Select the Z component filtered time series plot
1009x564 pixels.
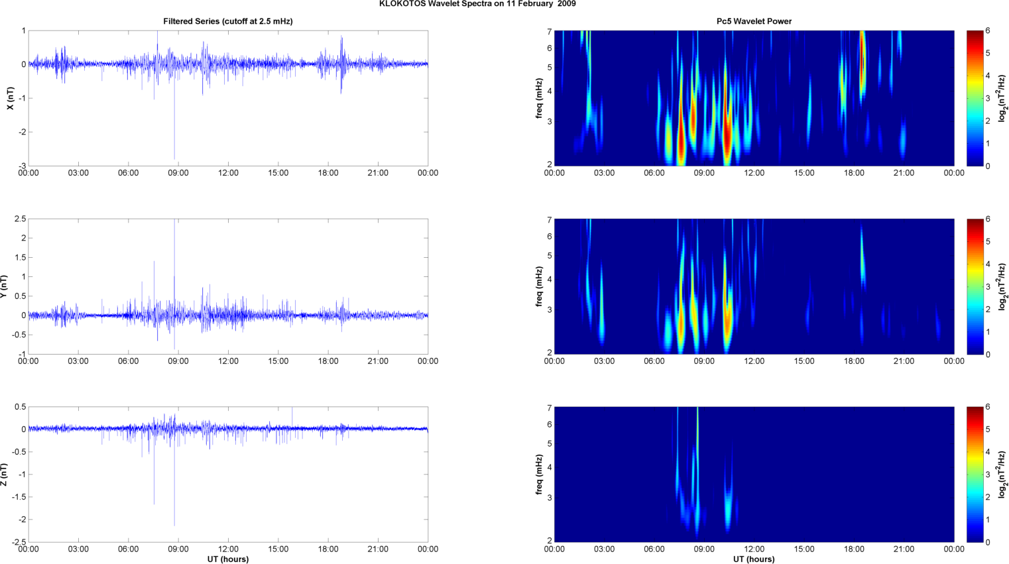227,475
